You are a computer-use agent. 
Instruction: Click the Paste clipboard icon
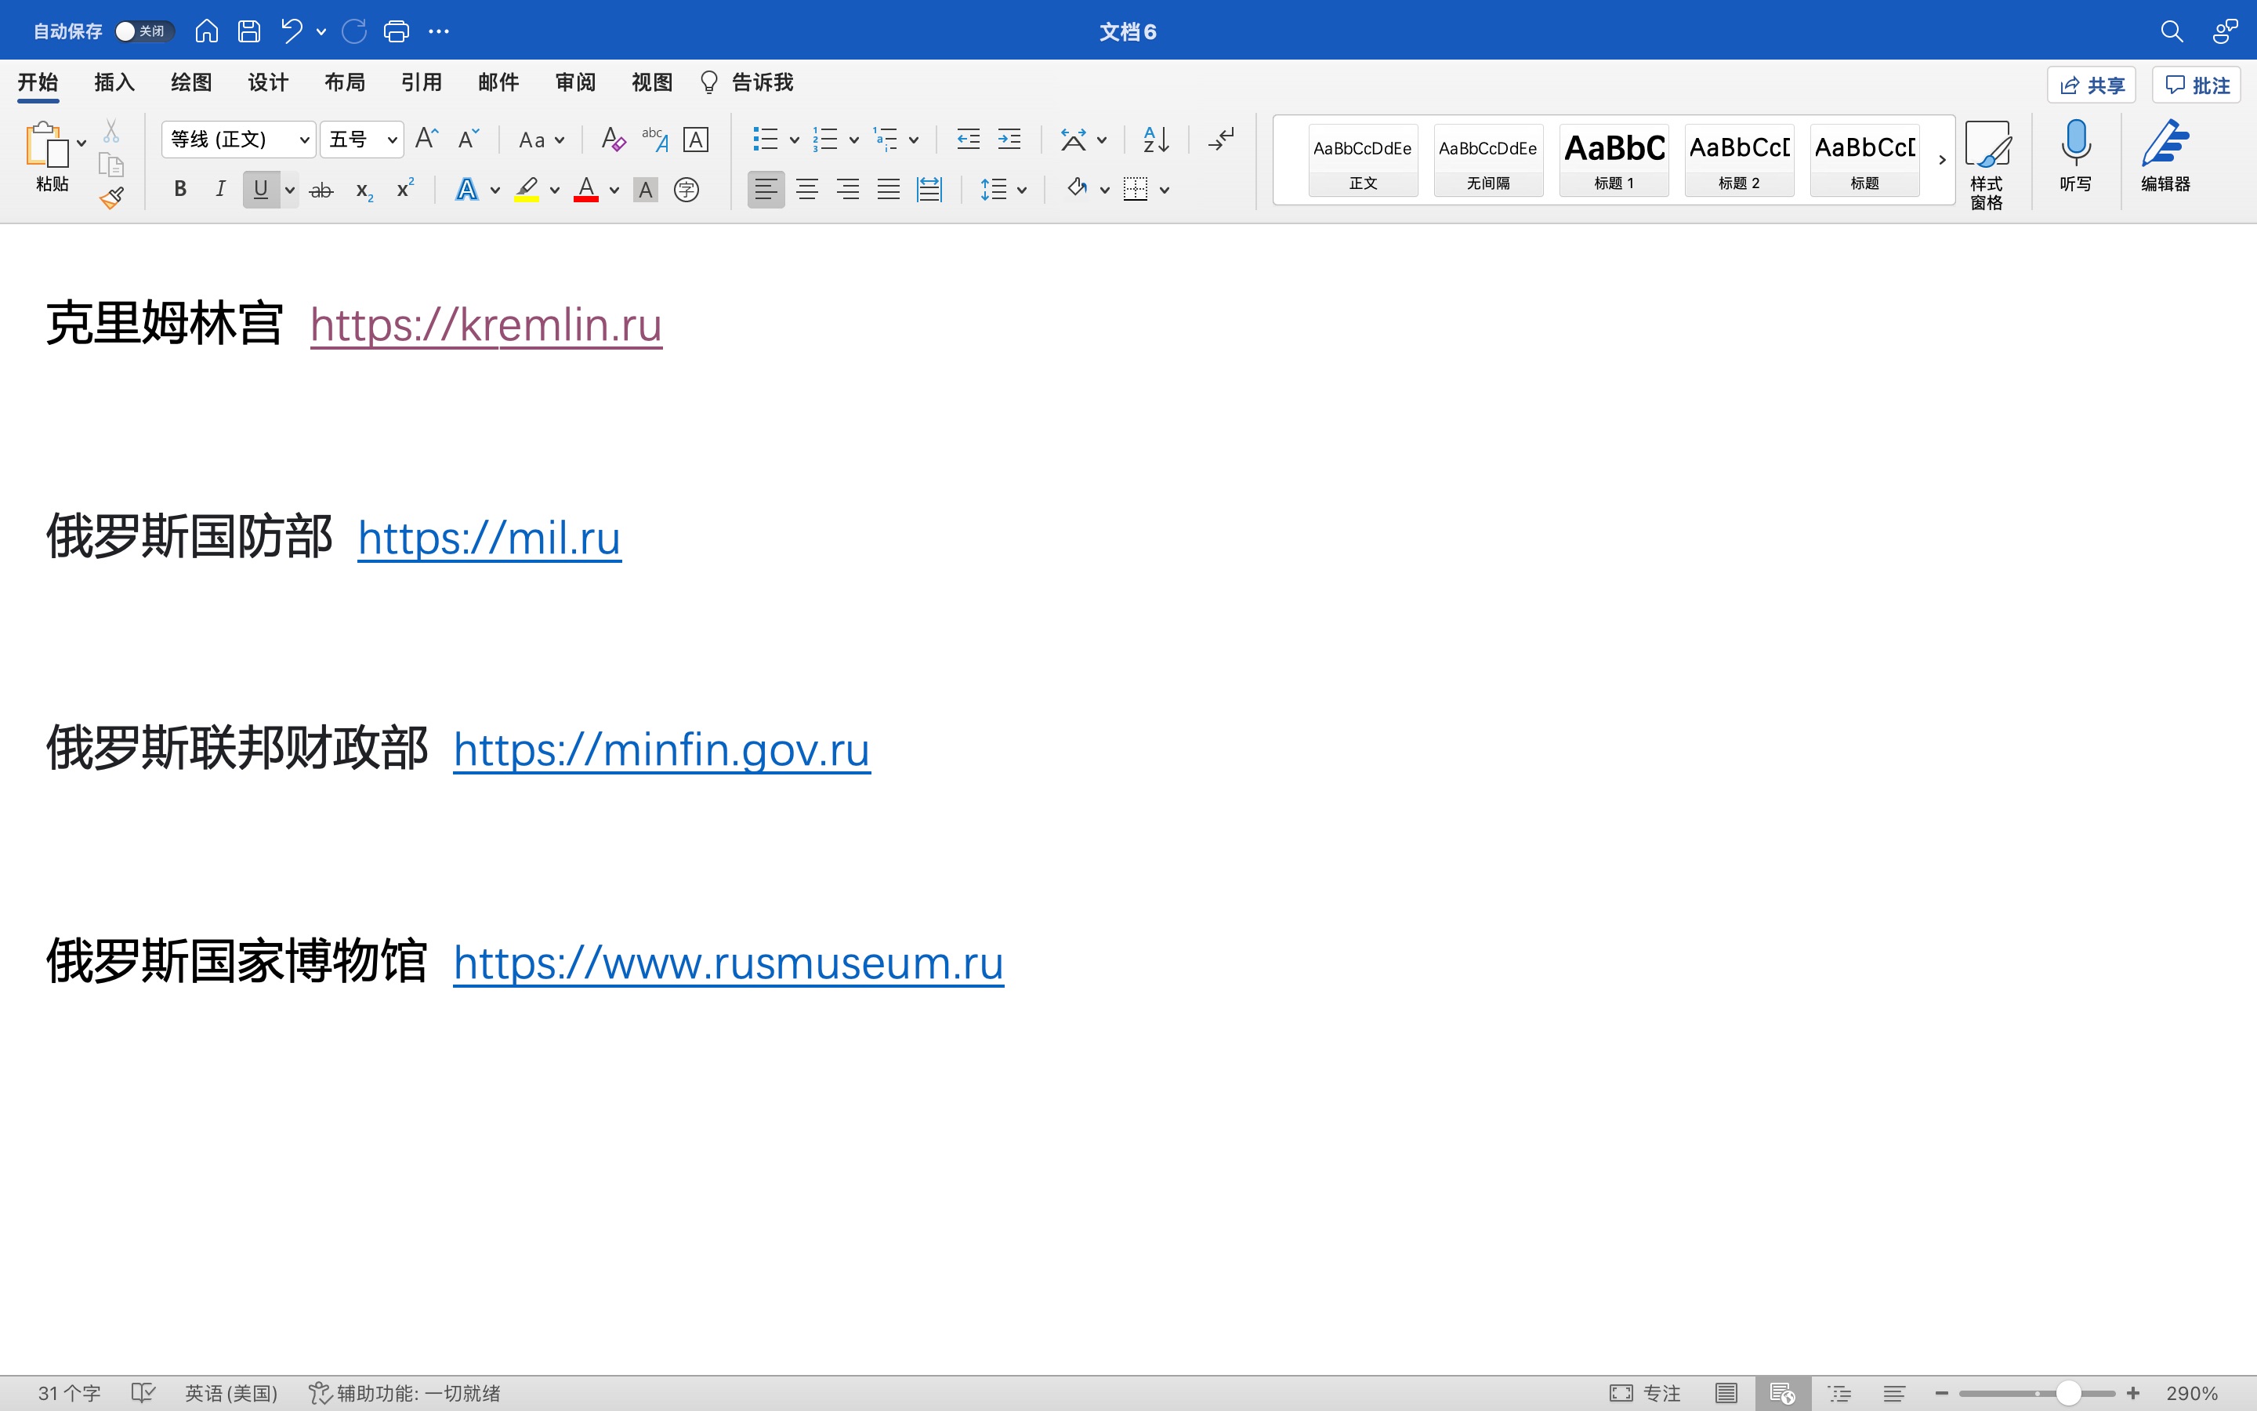tap(47, 145)
